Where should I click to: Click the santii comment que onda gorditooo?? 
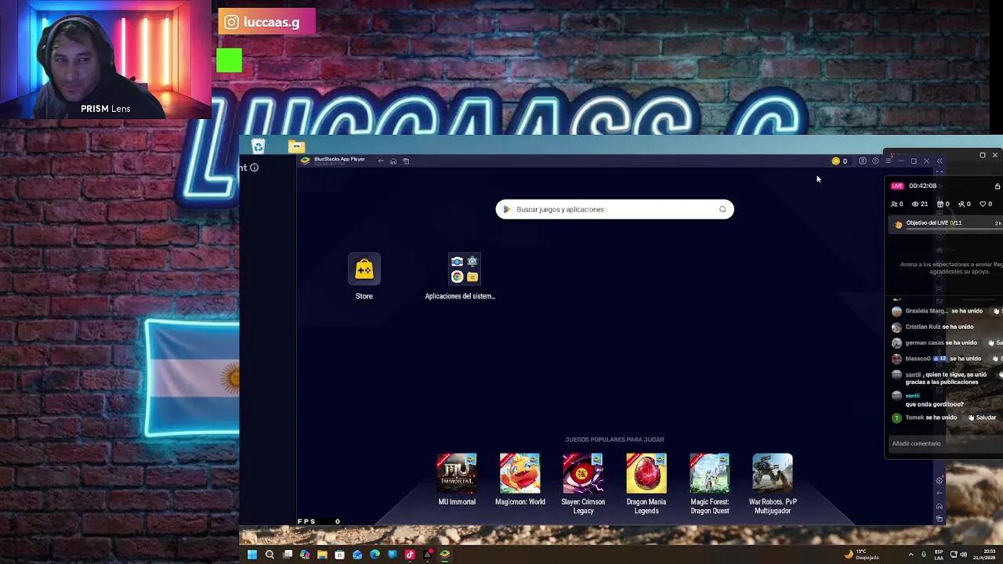point(934,404)
